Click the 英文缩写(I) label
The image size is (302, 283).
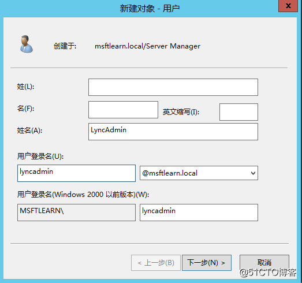pos(181,111)
